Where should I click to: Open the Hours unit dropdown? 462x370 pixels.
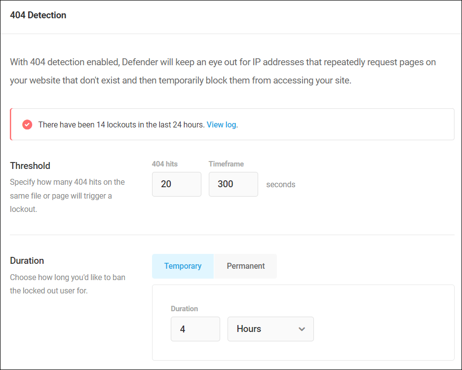[270, 329]
